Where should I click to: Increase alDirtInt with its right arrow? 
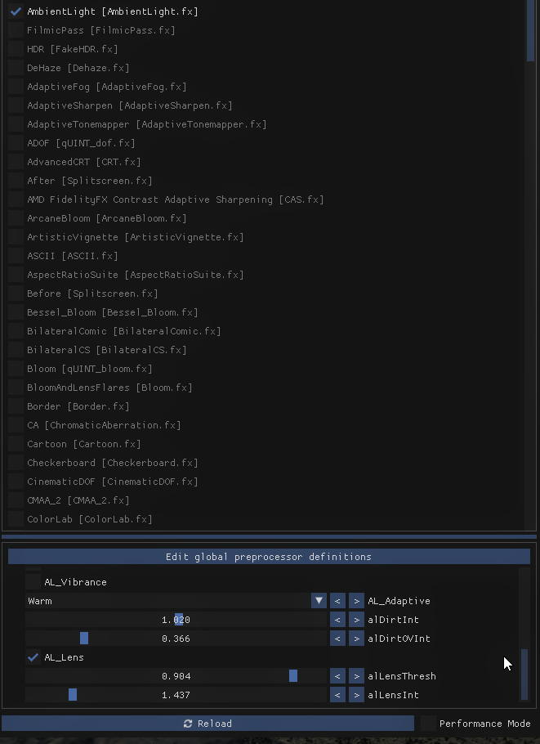[x=356, y=620]
